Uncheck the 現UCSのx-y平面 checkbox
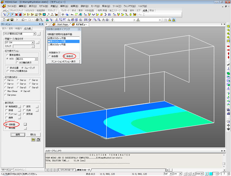 coord(49,38)
